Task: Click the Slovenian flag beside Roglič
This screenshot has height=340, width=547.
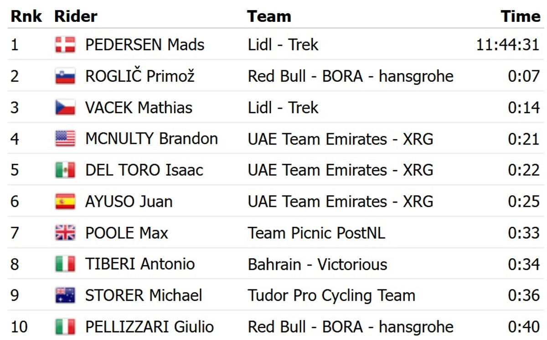Action: 65,76
